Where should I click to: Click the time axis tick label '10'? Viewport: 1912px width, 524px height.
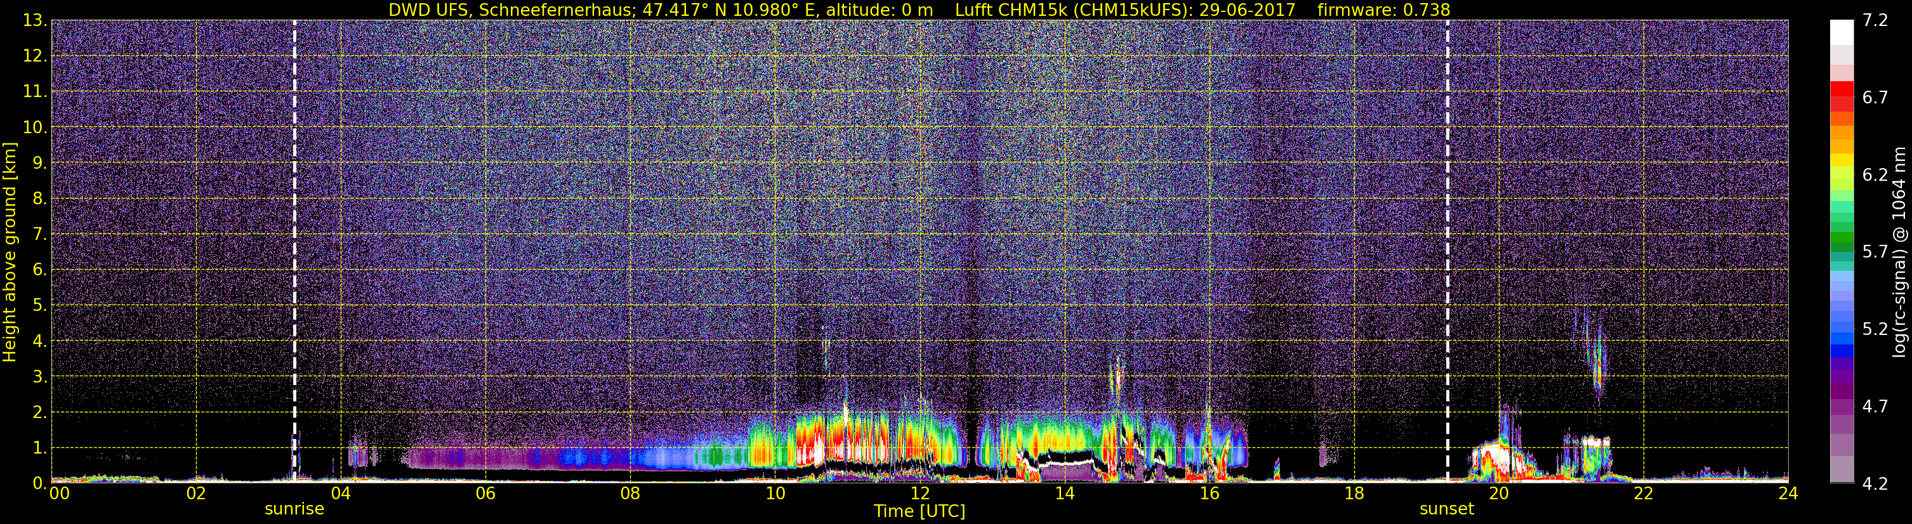click(x=775, y=494)
